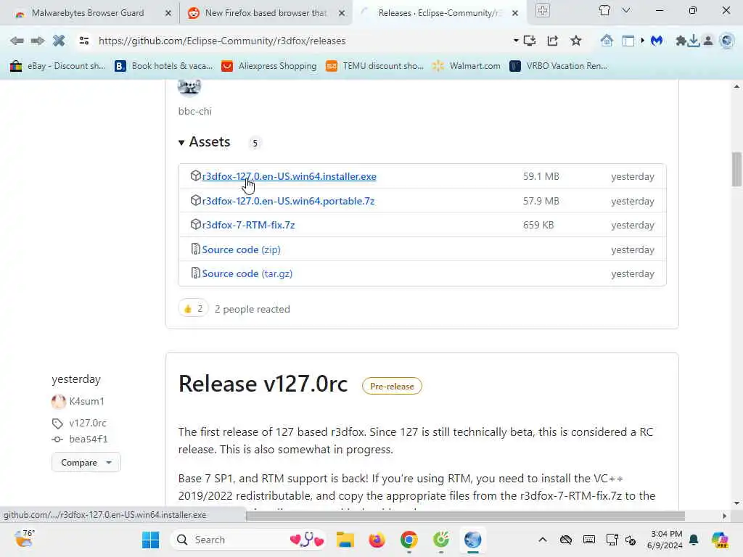Image resolution: width=743 pixels, height=557 pixels.
Task: Open the Windows Start menu
Action: click(x=151, y=540)
